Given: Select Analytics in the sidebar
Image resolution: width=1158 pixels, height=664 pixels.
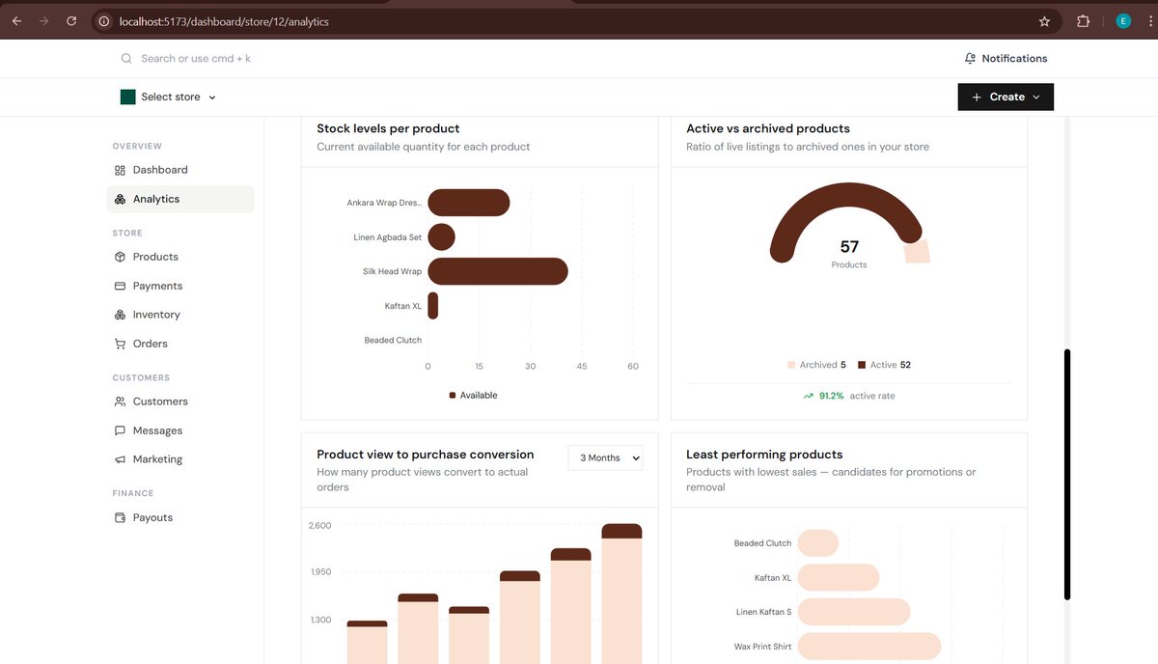Looking at the screenshot, I should [180, 199].
